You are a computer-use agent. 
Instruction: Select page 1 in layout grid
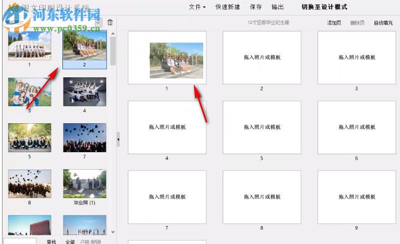coord(167,57)
